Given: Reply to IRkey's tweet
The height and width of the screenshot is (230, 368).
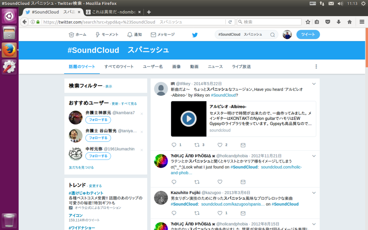Looking at the screenshot, I should coord(174,145).
